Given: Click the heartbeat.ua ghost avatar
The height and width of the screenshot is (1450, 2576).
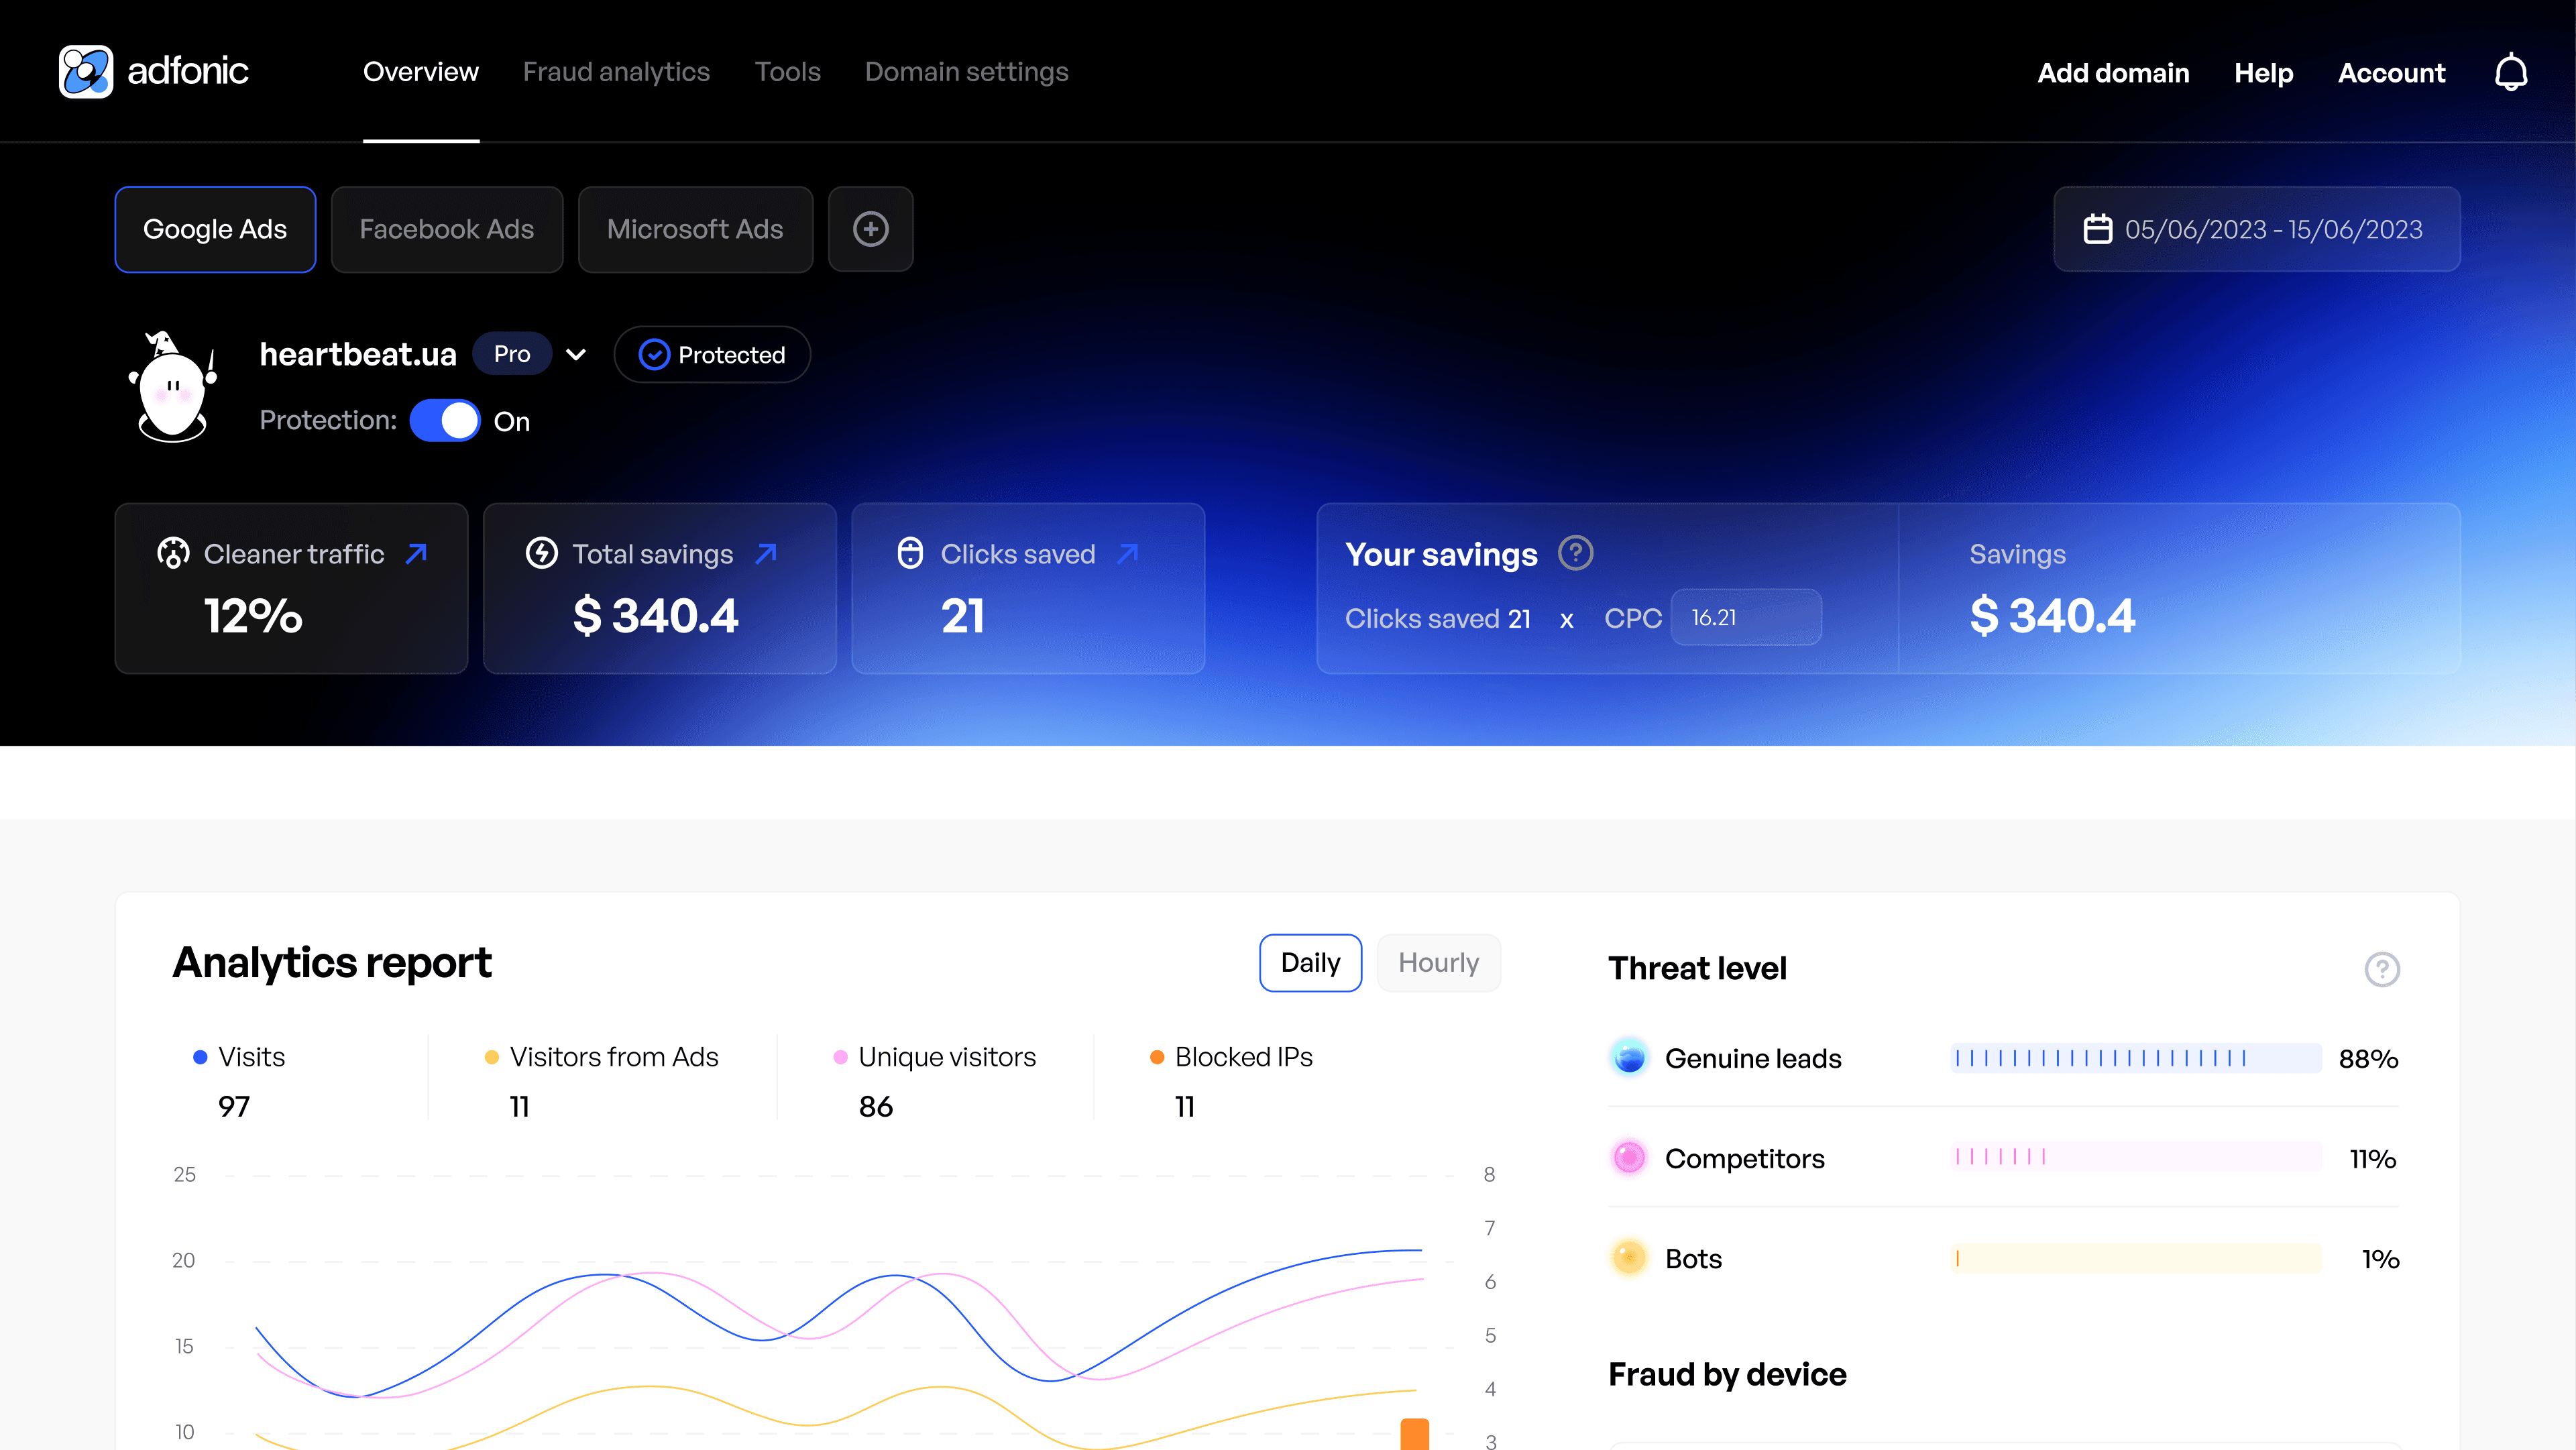Looking at the screenshot, I should point(172,386).
